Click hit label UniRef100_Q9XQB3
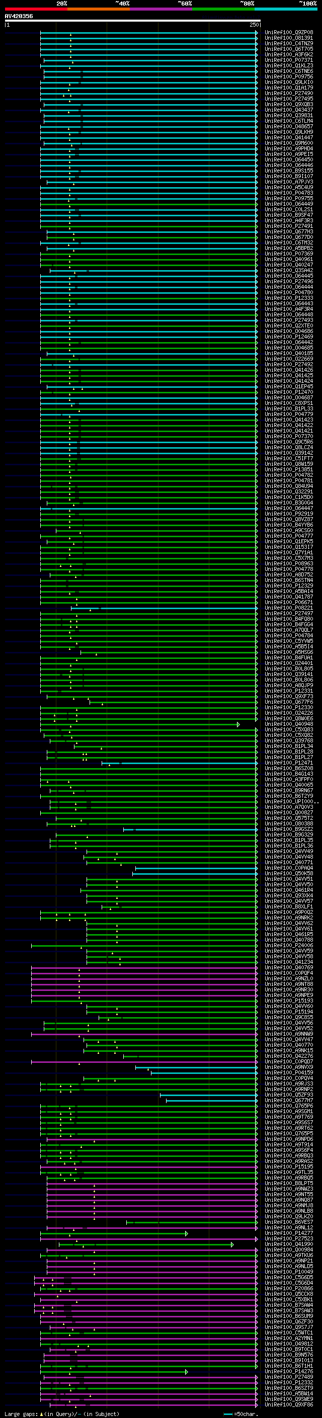The image size is (322, 1418). click(x=289, y=105)
